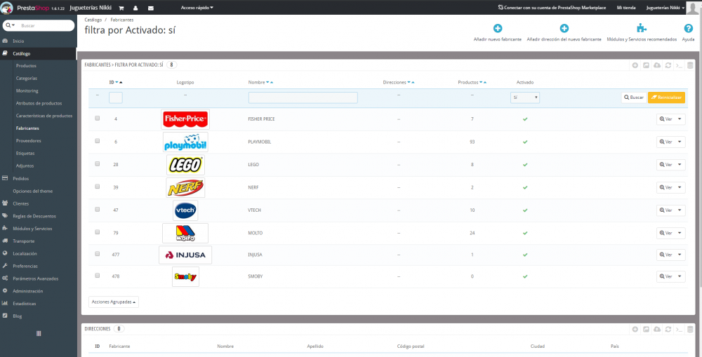Open the Activado filter dropdown

(x=524, y=97)
